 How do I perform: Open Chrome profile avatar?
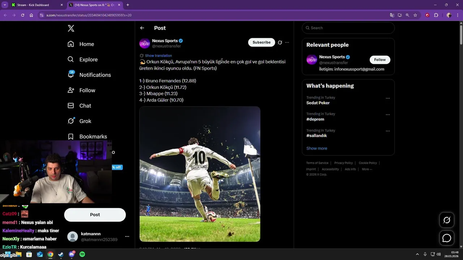pyautogui.click(x=449, y=15)
